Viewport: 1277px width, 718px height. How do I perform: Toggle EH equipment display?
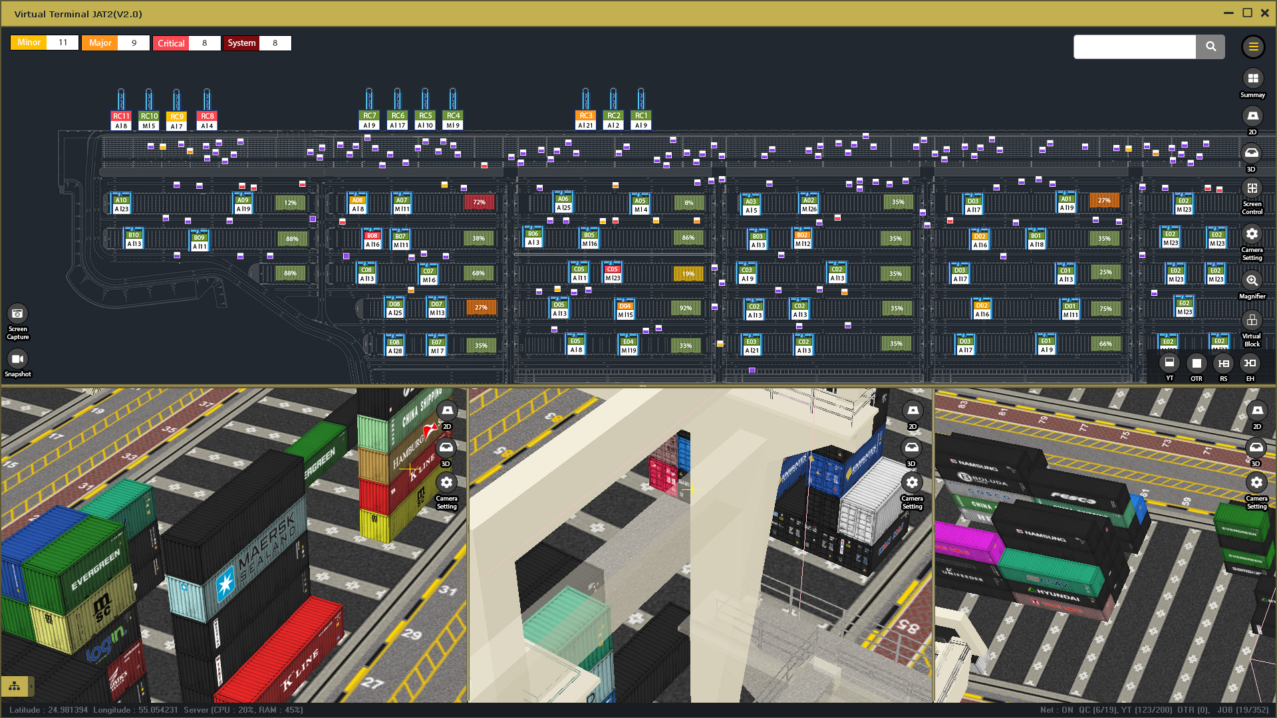pos(1250,363)
